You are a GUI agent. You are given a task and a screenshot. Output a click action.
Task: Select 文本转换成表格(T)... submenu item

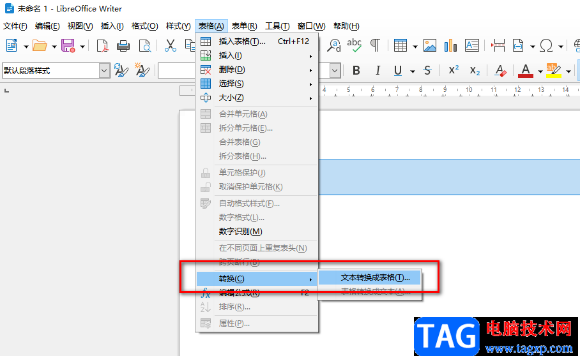[370, 278]
